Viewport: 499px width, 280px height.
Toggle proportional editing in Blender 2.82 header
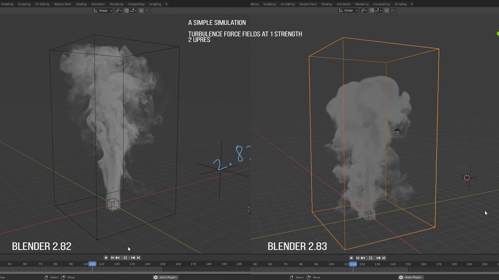[142, 10]
